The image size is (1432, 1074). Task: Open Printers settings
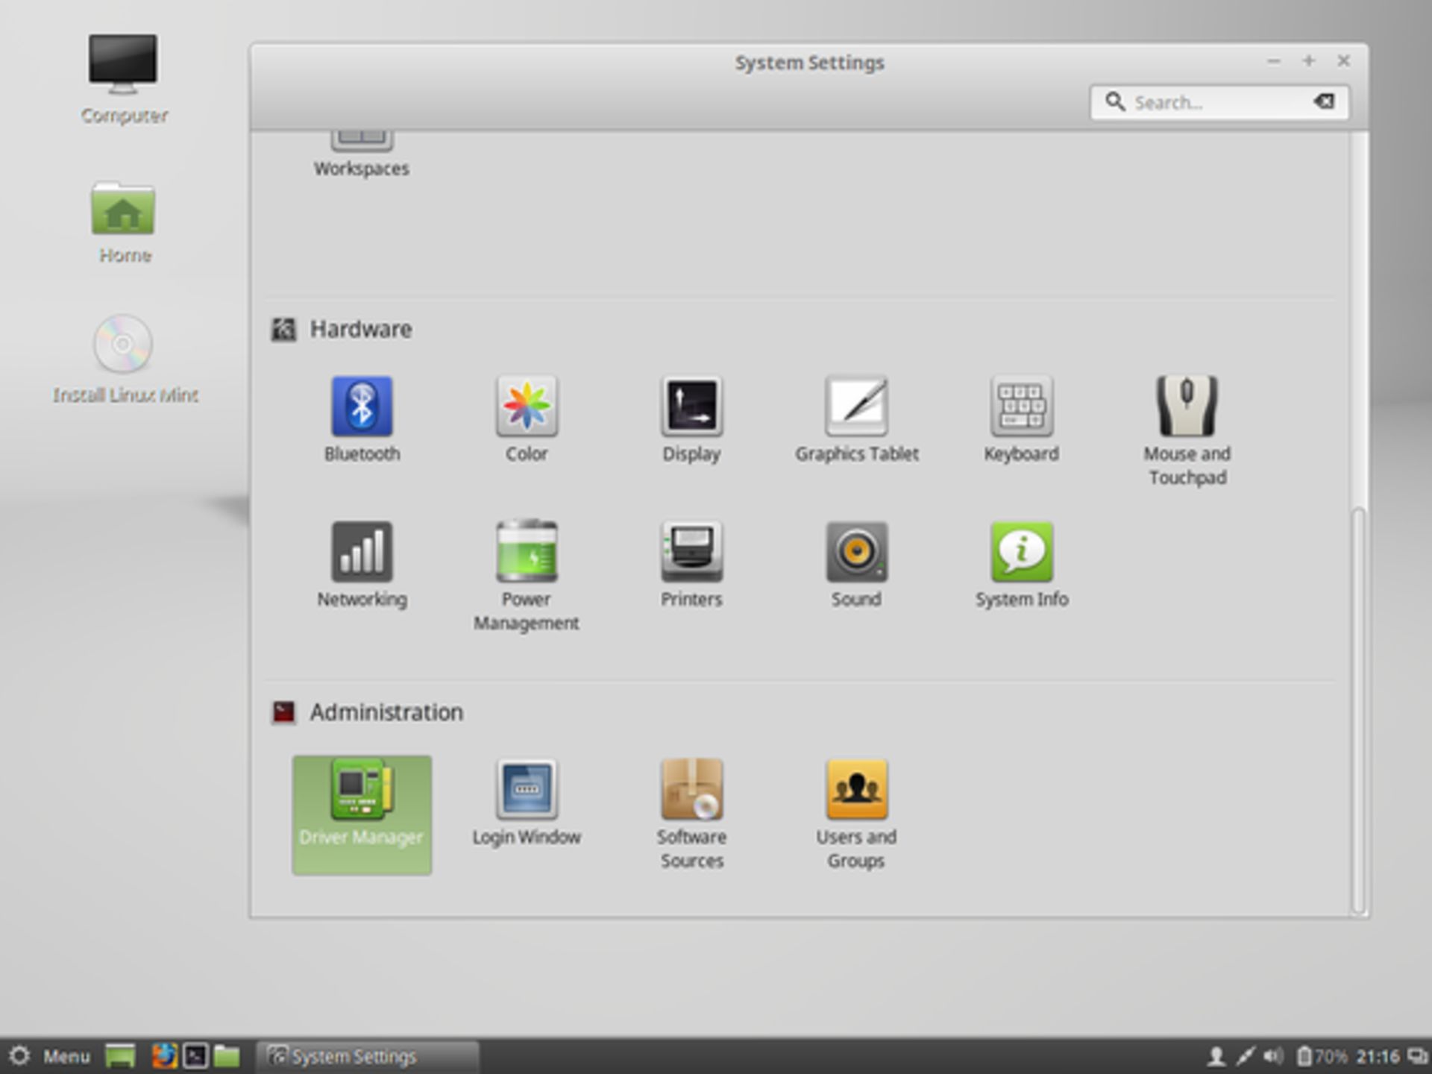tap(691, 565)
